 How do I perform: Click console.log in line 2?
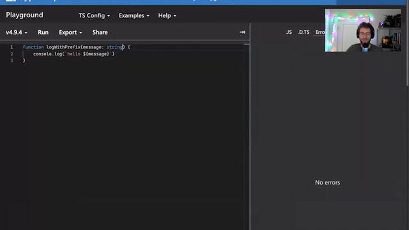47,54
